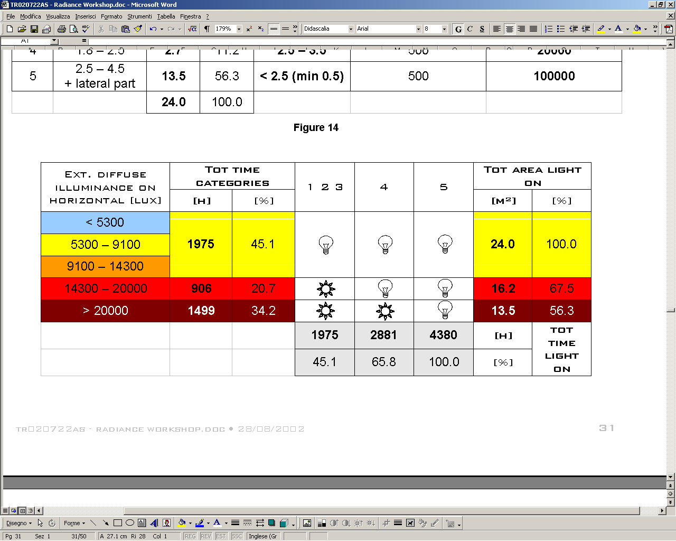676x541 pixels.
Task: Select the Rectangle drawing tool
Action: coord(117,523)
